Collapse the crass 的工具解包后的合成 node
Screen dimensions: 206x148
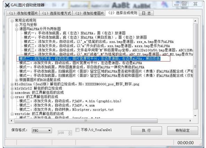(x=12, y=97)
